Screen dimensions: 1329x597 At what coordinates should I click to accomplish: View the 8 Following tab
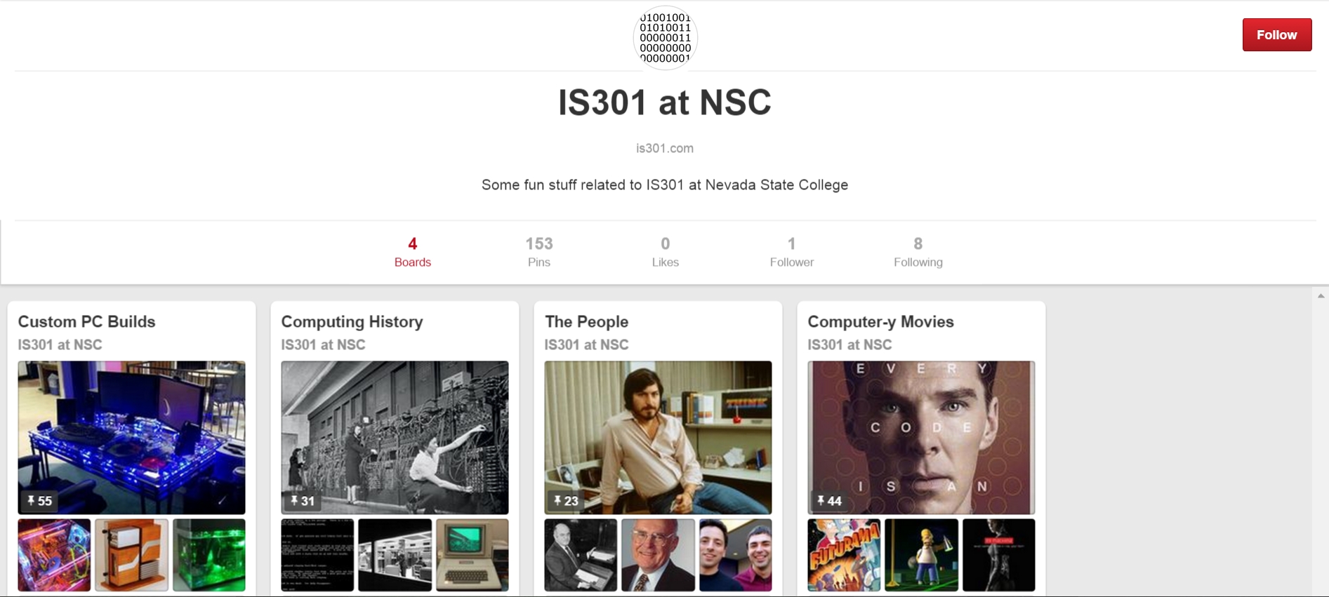pyautogui.click(x=918, y=253)
